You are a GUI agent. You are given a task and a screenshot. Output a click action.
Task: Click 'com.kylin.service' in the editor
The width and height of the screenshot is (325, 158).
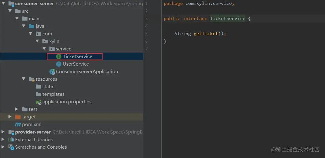209,4
